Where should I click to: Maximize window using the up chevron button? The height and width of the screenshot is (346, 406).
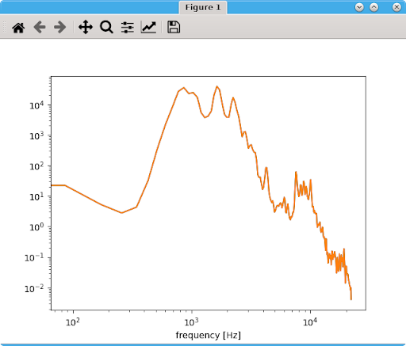click(373, 7)
